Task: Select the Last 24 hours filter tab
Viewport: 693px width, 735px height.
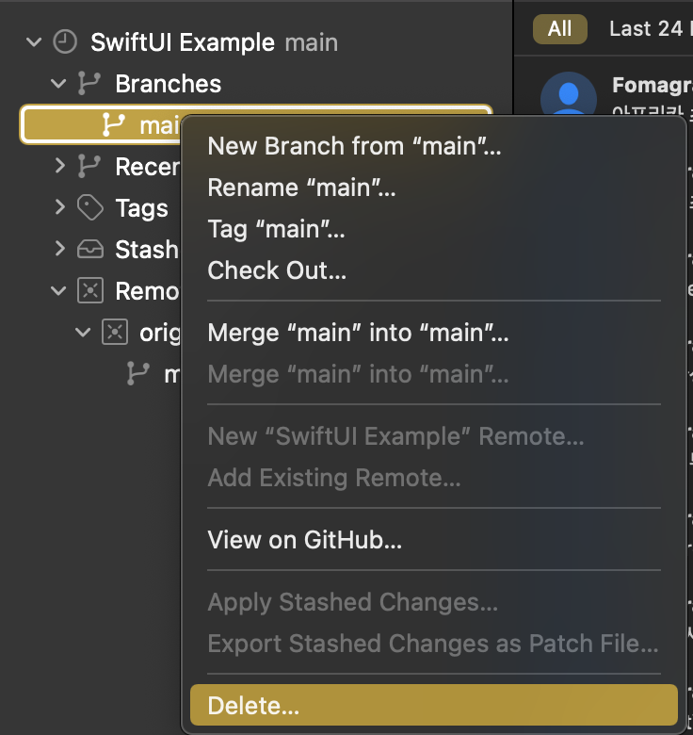Action: [651, 28]
